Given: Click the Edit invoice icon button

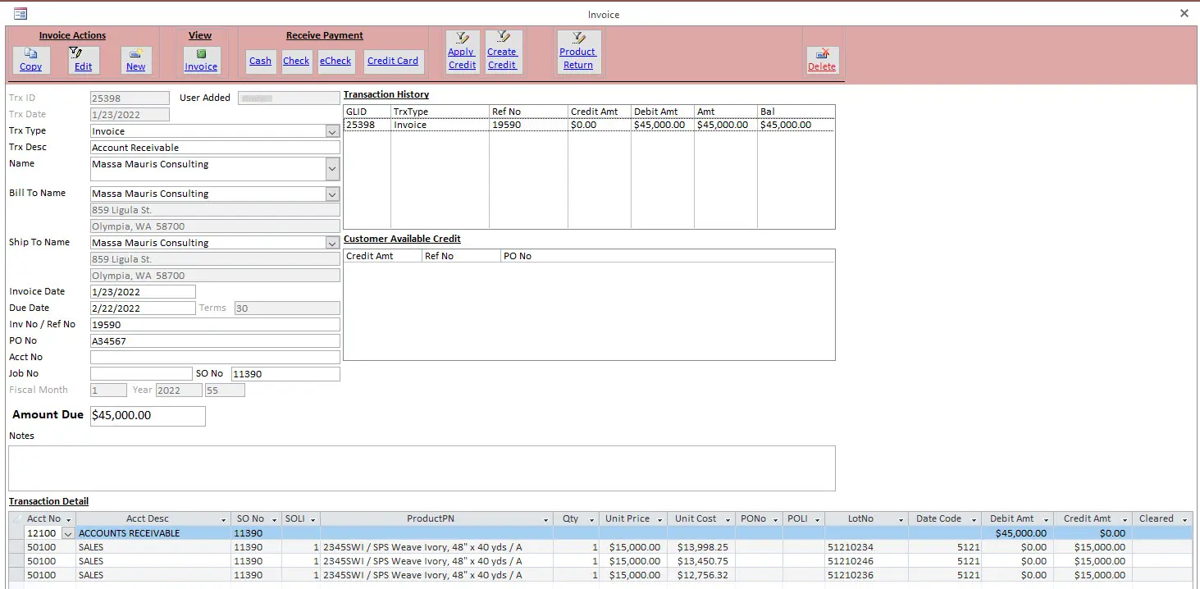Looking at the screenshot, I should [x=83, y=60].
